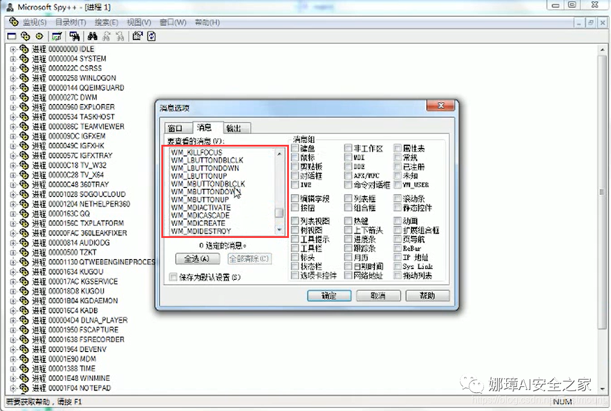Open the Windows view toolbar icon
611x411 pixels.
pos(11,37)
